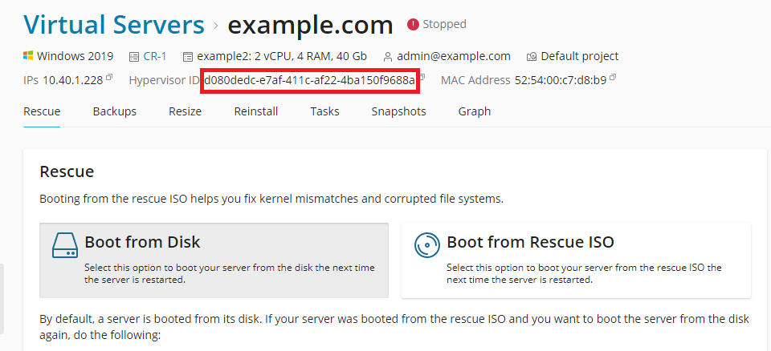This screenshot has height=351, width=771.
Task: Copy the IP address 10.40.1.228
Action: coord(109,79)
